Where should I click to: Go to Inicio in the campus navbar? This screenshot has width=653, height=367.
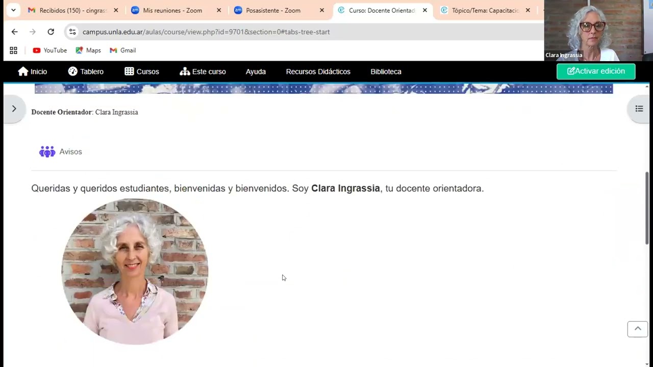pos(32,71)
